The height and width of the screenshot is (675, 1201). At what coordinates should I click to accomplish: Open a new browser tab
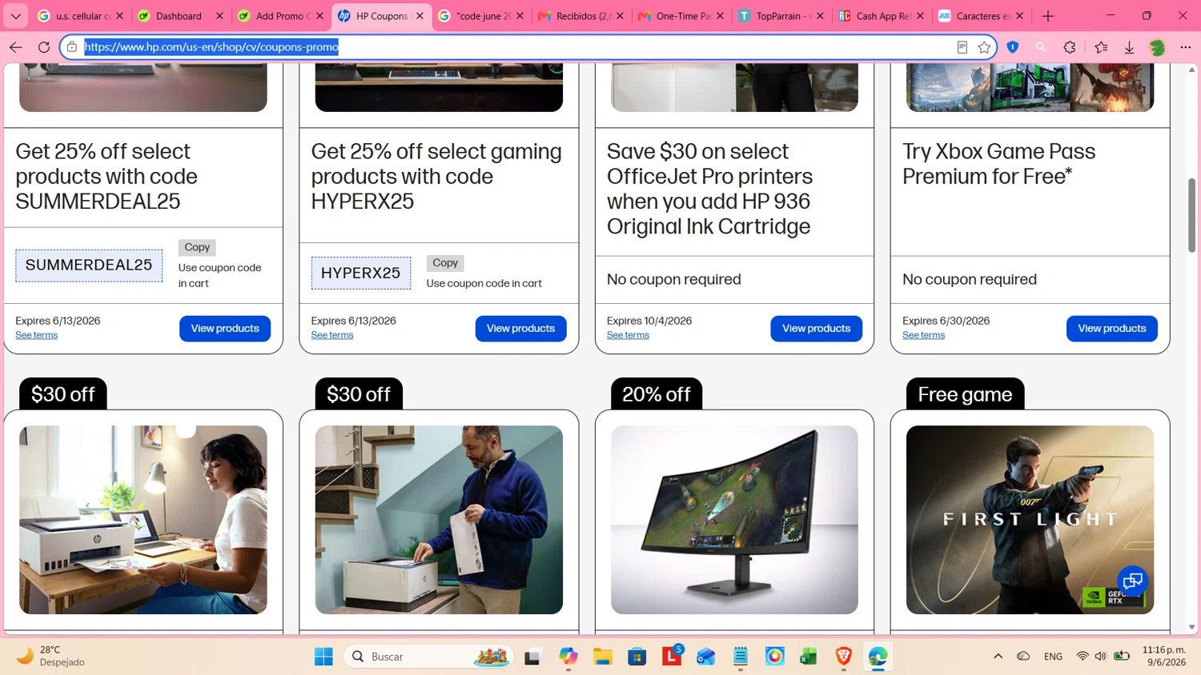pyautogui.click(x=1047, y=16)
